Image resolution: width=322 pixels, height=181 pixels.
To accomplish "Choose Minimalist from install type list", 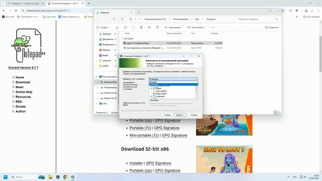I will [173, 82].
